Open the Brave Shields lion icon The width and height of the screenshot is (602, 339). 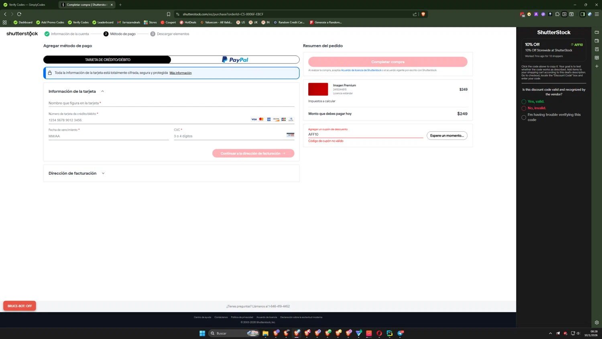(x=423, y=14)
